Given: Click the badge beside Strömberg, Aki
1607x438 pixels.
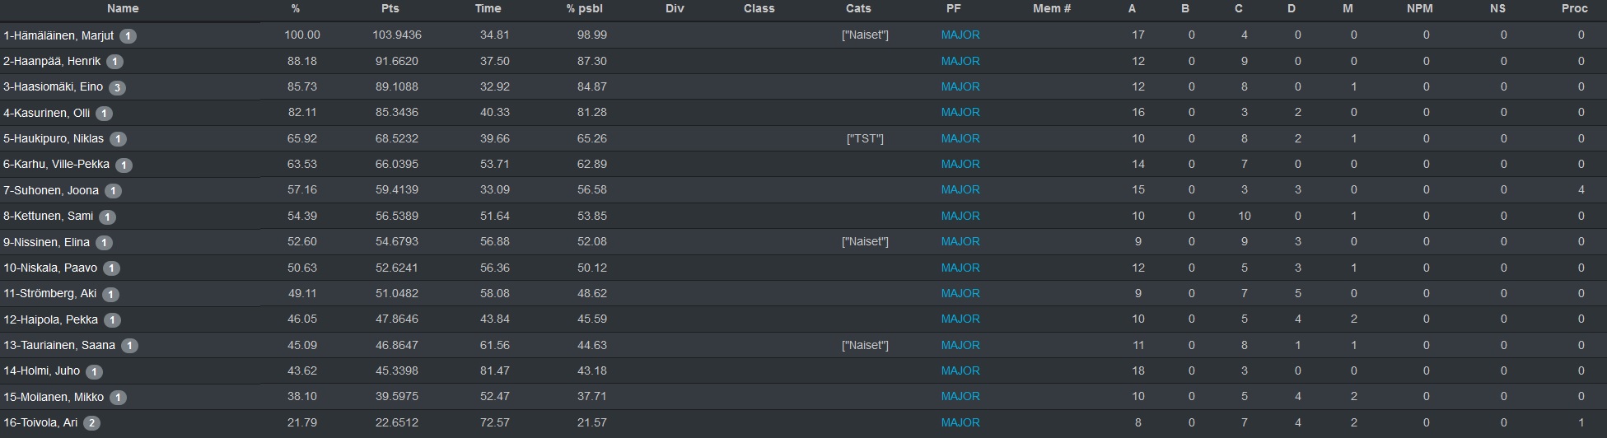Looking at the screenshot, I should [x=110, y=295].
